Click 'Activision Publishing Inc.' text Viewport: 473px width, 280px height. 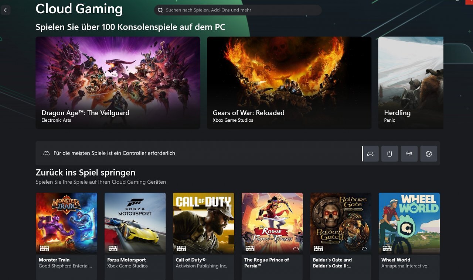(201, 266)
